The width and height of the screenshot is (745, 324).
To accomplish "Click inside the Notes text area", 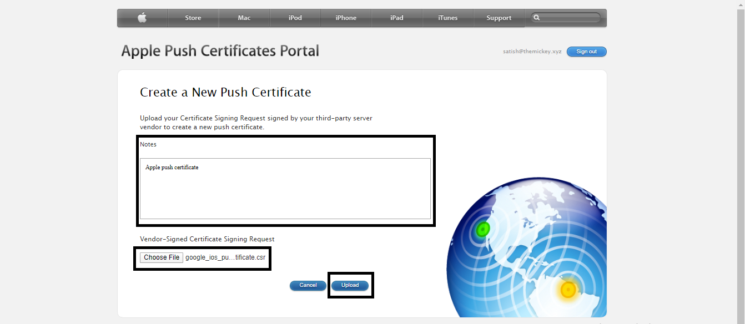I will click(285, 189).
